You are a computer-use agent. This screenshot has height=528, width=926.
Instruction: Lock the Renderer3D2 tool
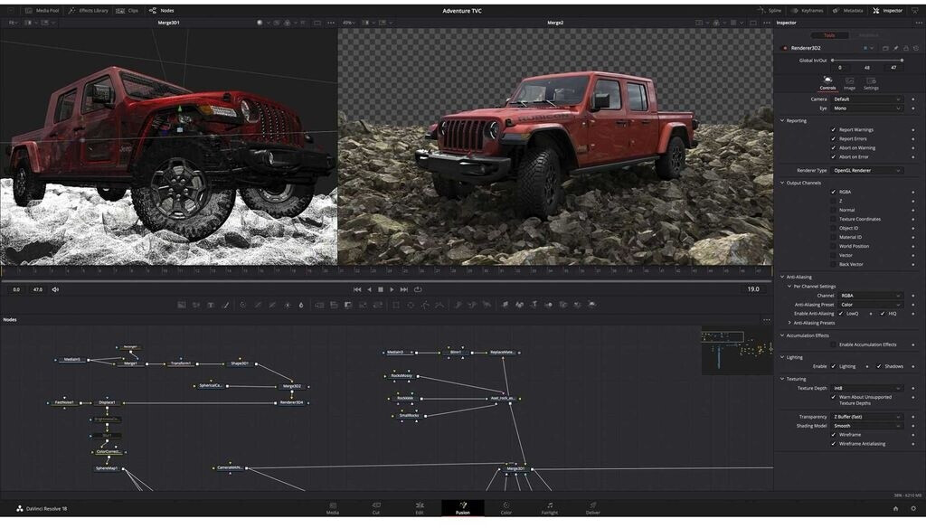tap(905, 48)
